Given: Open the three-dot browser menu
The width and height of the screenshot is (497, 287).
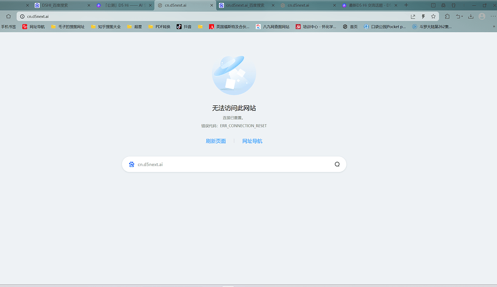Looking at the screenshot, I should (493, 16).
